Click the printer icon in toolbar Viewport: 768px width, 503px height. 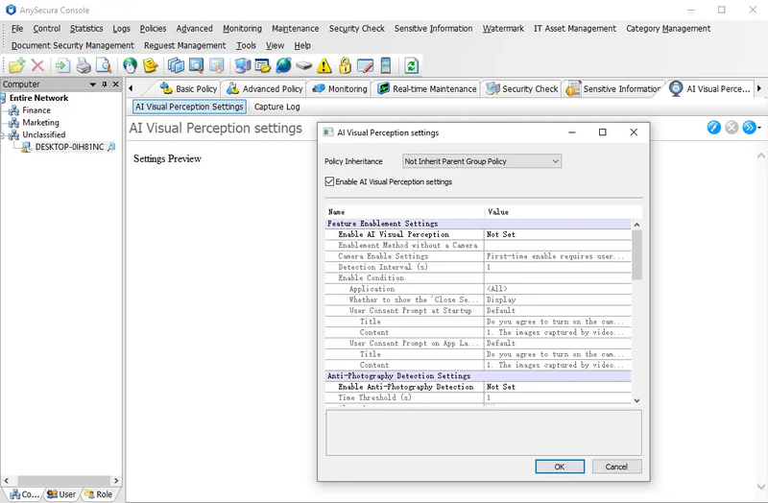coord(84,65)
